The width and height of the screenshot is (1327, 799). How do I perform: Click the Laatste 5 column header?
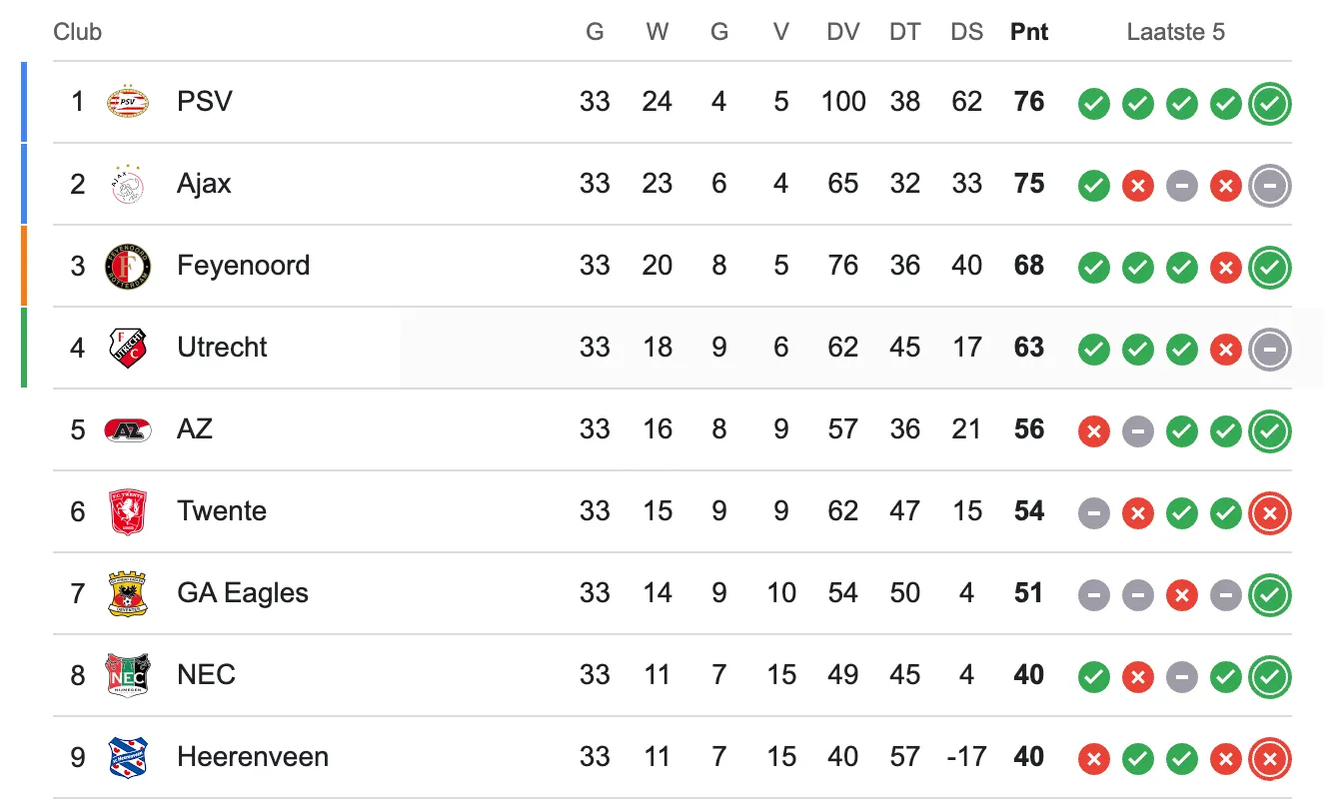(1175, 32)
